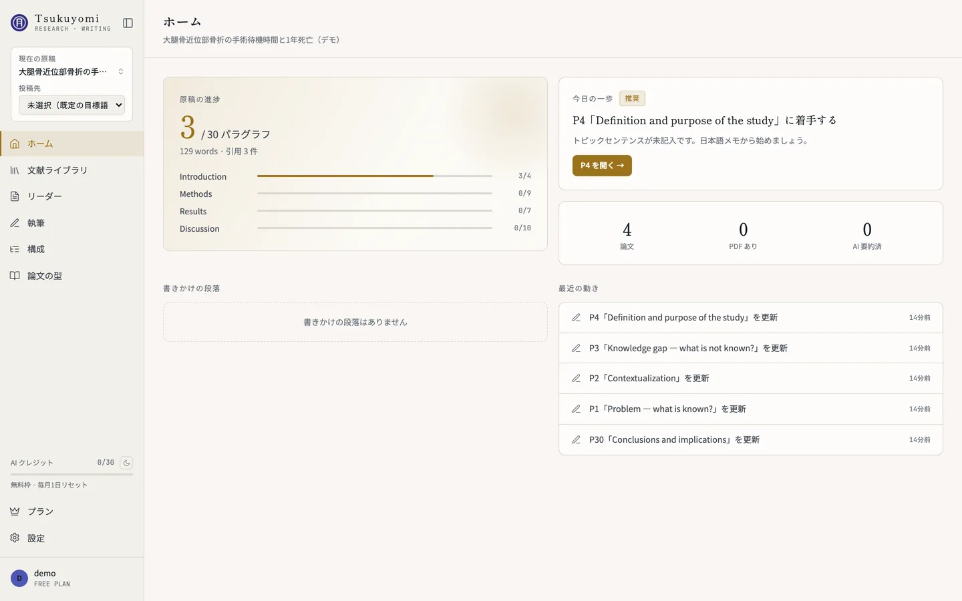
Task: Open the 設定 settings link
Action: [x=71, y=538]
